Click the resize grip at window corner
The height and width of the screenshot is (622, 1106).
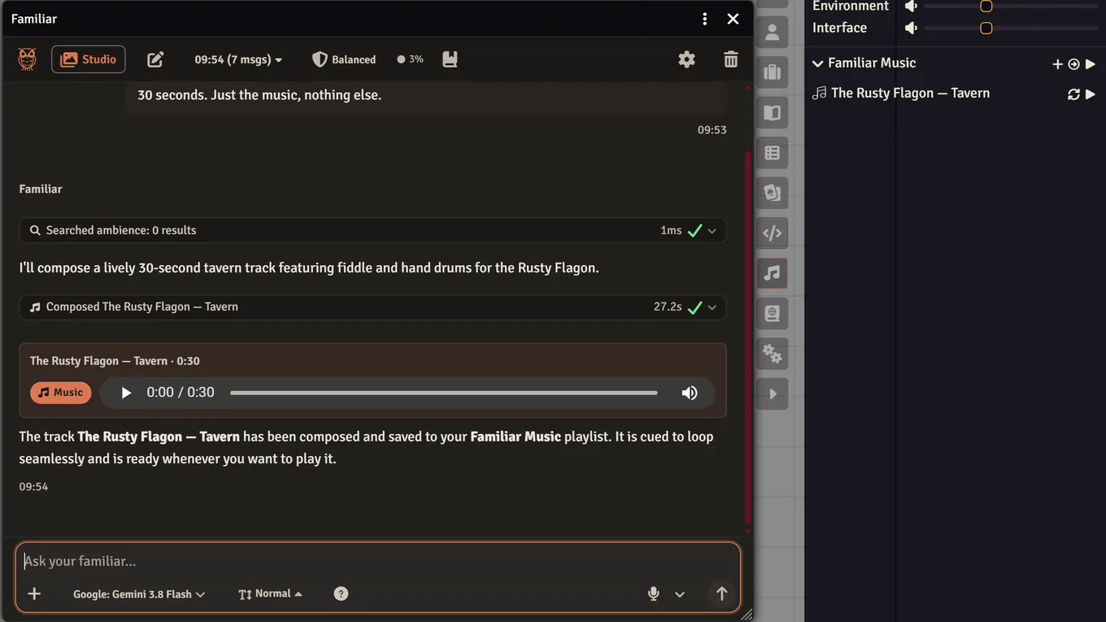[x=747, y=615]
